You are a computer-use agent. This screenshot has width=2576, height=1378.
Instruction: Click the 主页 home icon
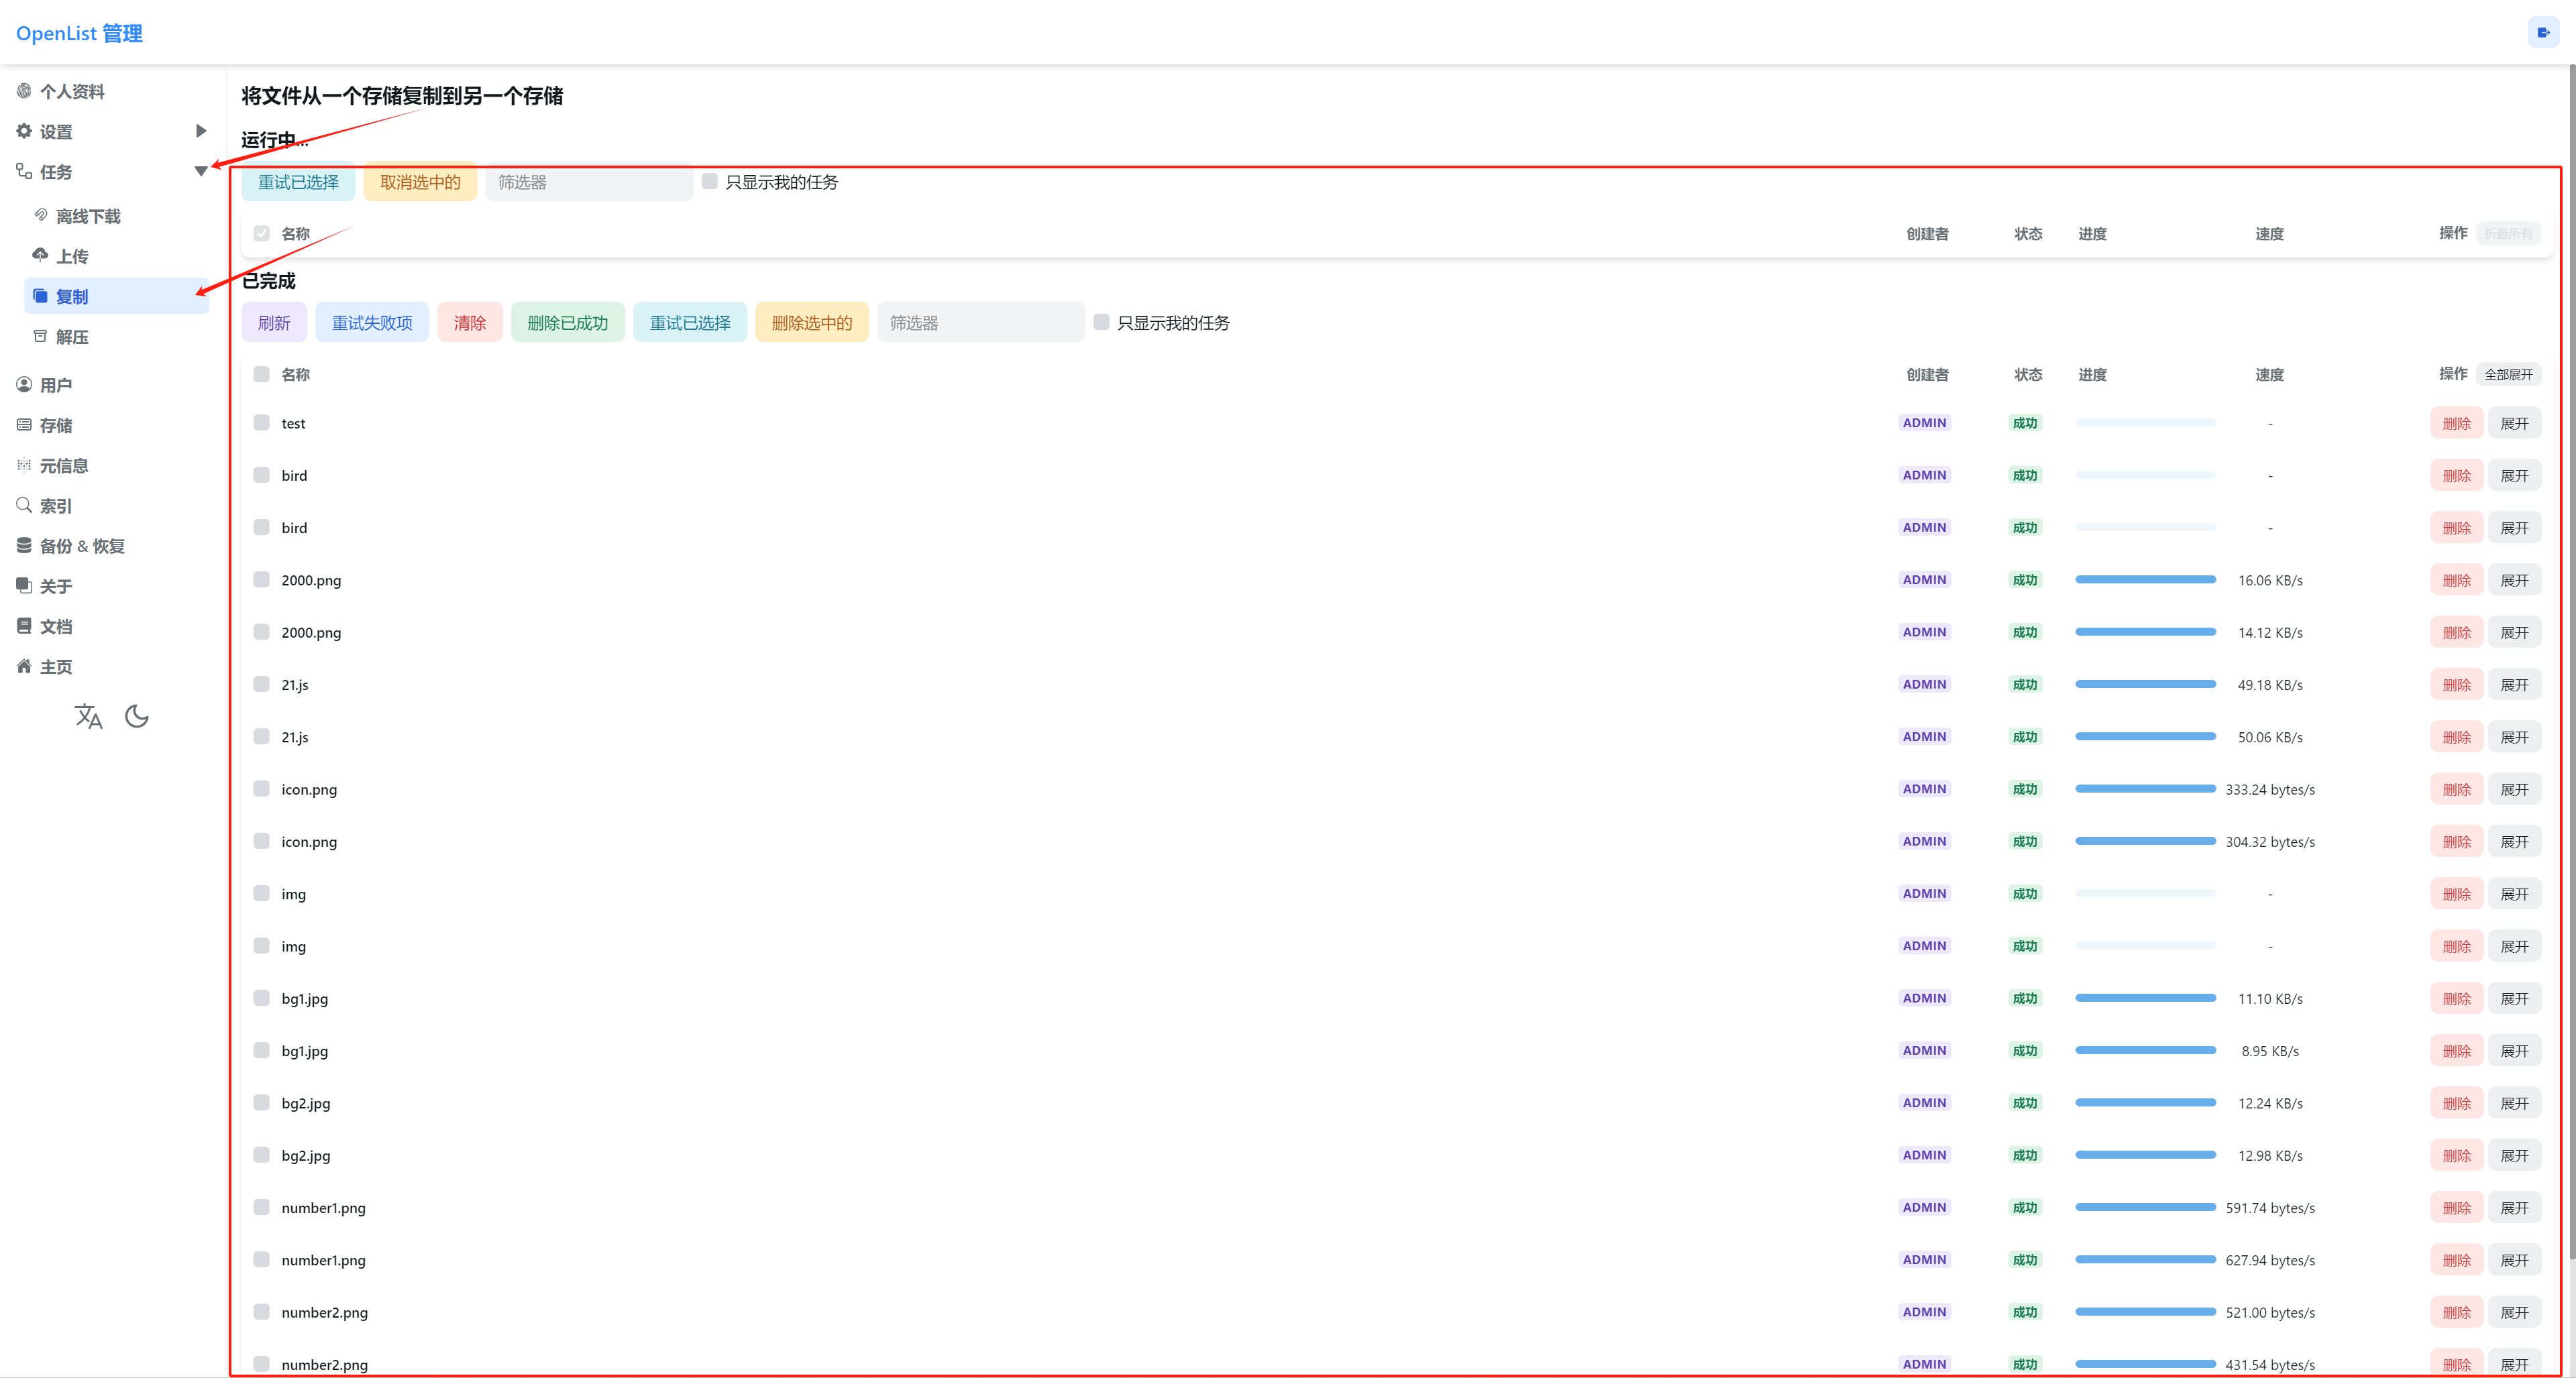(24, 667)
